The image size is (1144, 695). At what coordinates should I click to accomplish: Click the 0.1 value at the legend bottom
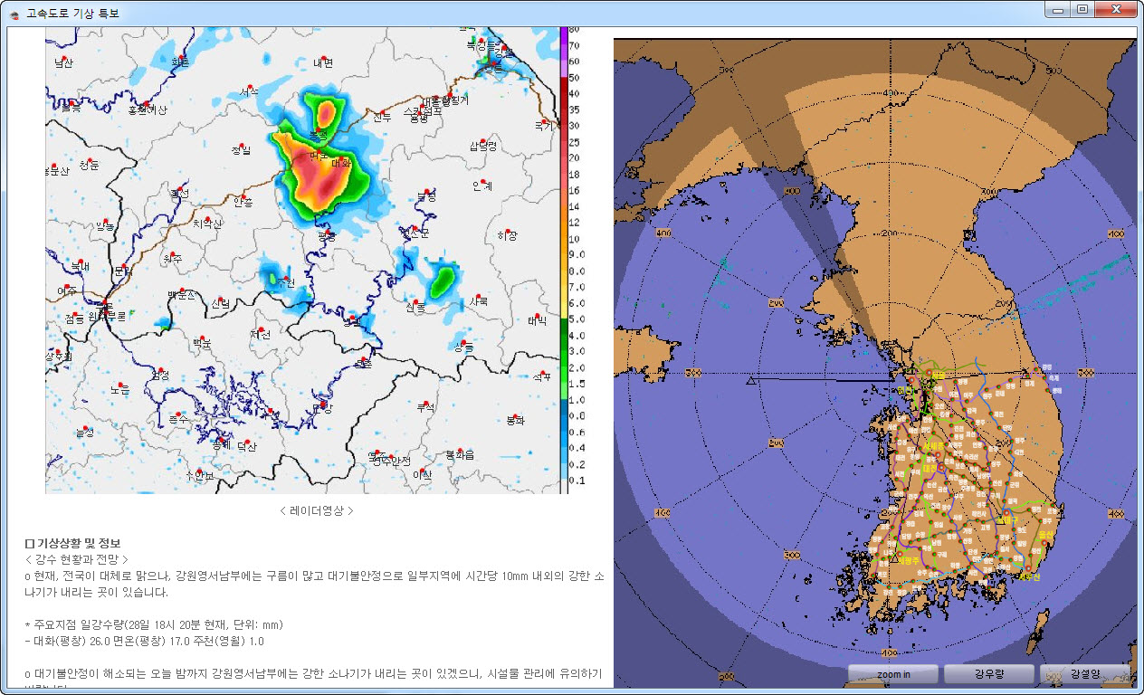click(x=575, y=480)
